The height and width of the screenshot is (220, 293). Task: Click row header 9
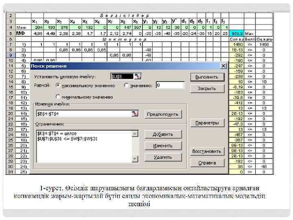pyautogui.click(x=11, y=55)
